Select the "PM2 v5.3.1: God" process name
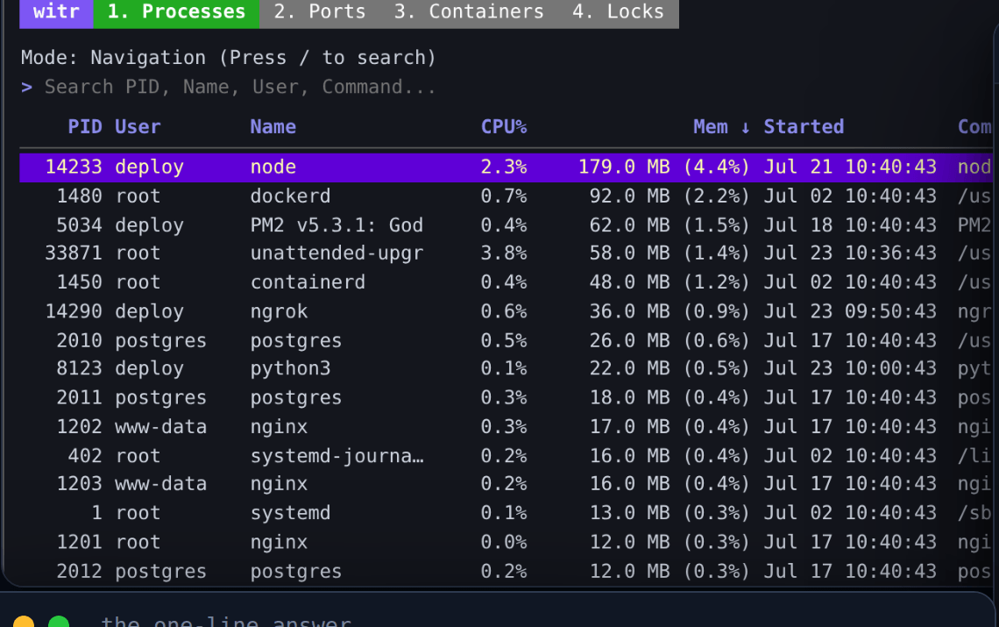The image size is (999, 627). [337, 225]
